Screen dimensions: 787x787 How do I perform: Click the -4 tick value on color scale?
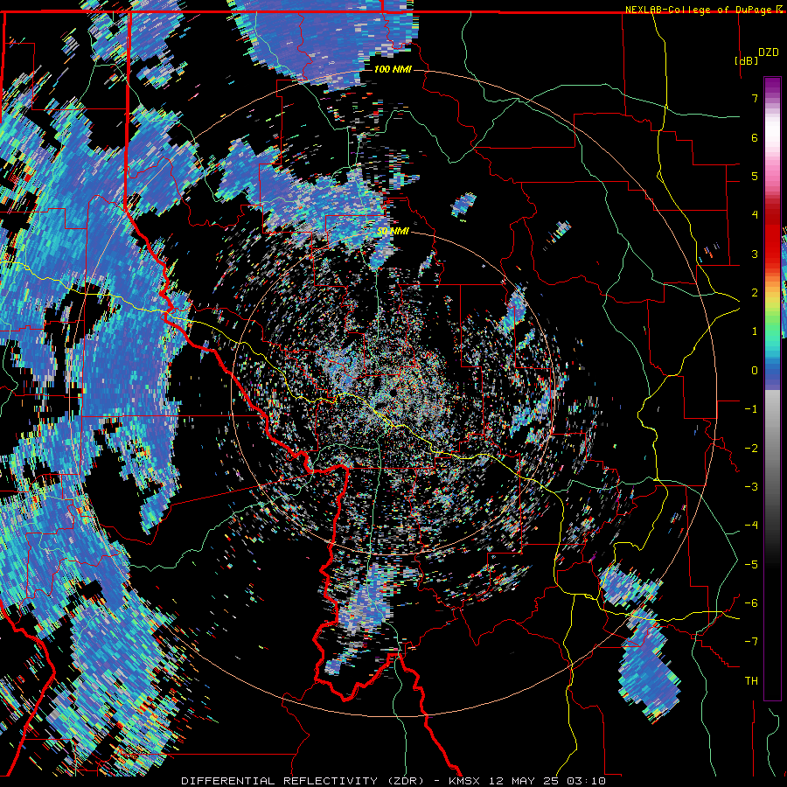point(751,526)
